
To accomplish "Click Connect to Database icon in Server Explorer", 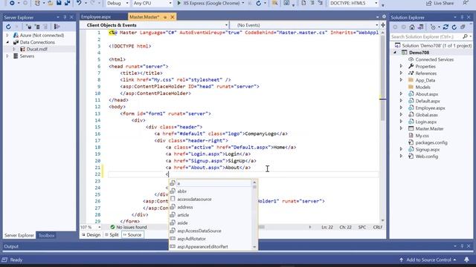I will coord(29,27).
